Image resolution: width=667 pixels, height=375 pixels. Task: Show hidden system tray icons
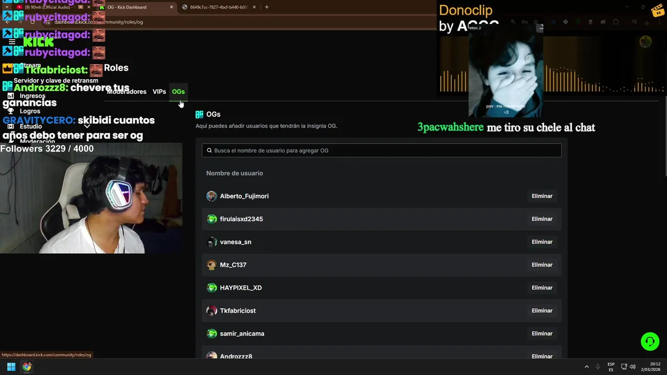[586, 367]
